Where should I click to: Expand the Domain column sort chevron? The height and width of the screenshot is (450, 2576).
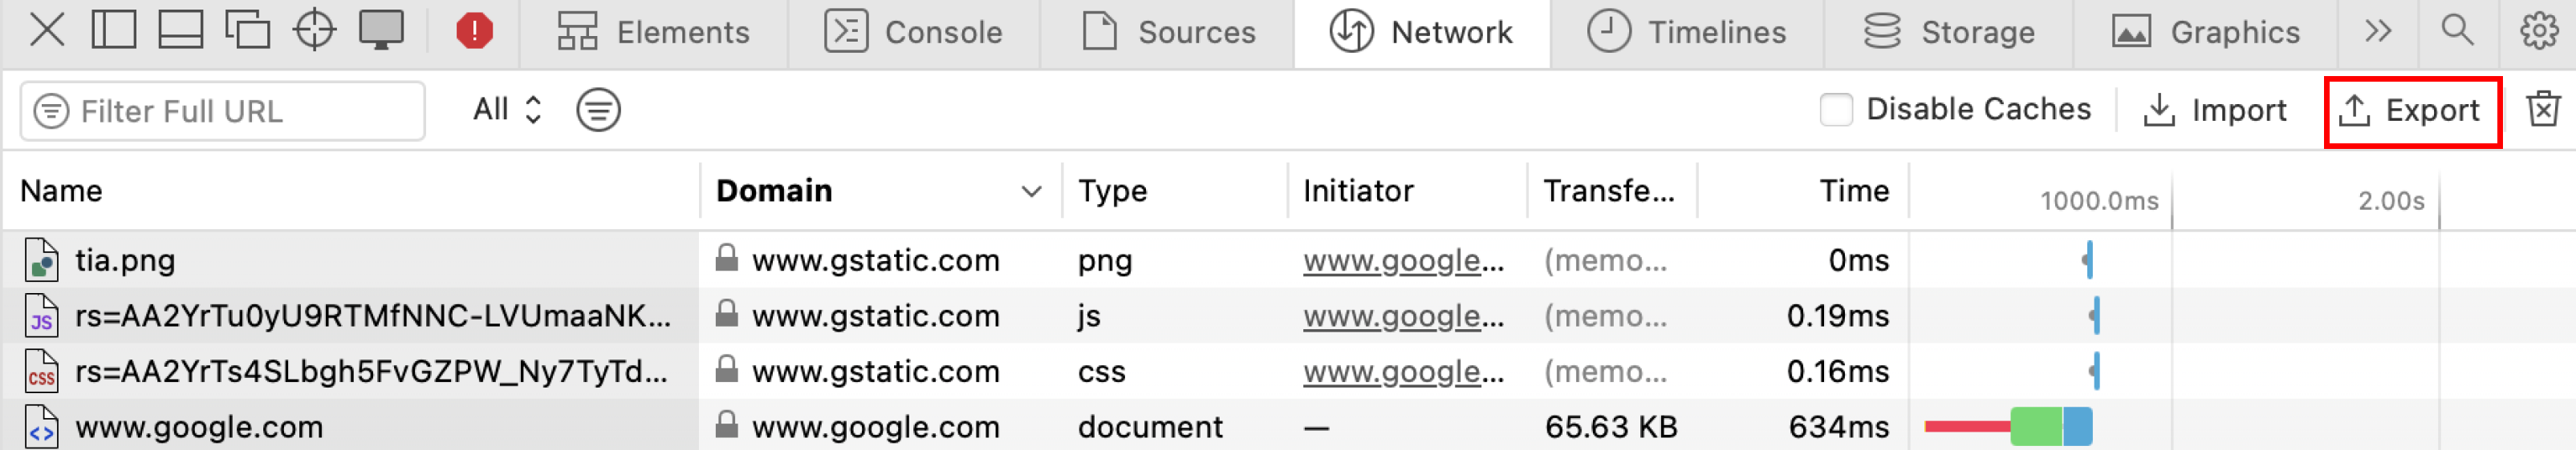1031,191
